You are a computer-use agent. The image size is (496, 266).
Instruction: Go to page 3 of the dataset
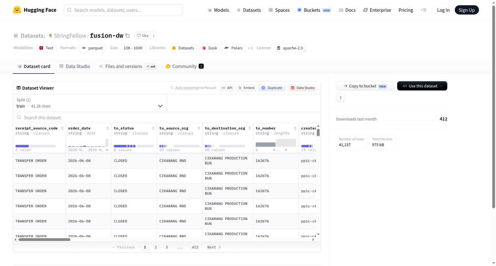[x=166, y=247]
